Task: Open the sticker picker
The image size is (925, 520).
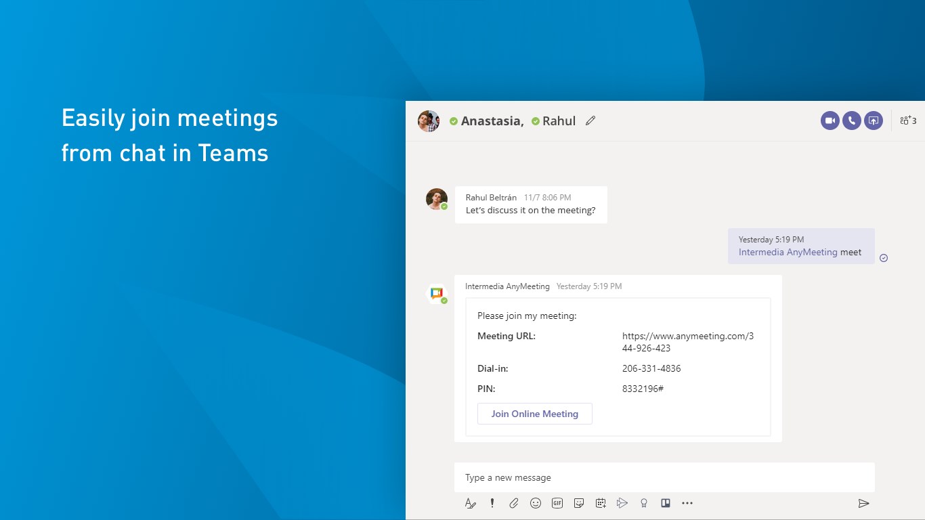Action: tap(579, 503)
